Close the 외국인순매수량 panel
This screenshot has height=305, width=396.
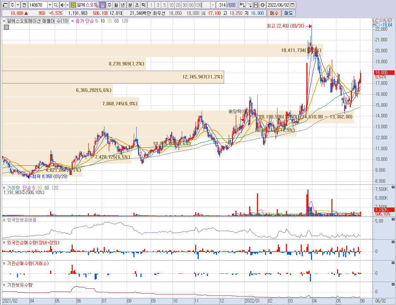click(x=393, y=242)
